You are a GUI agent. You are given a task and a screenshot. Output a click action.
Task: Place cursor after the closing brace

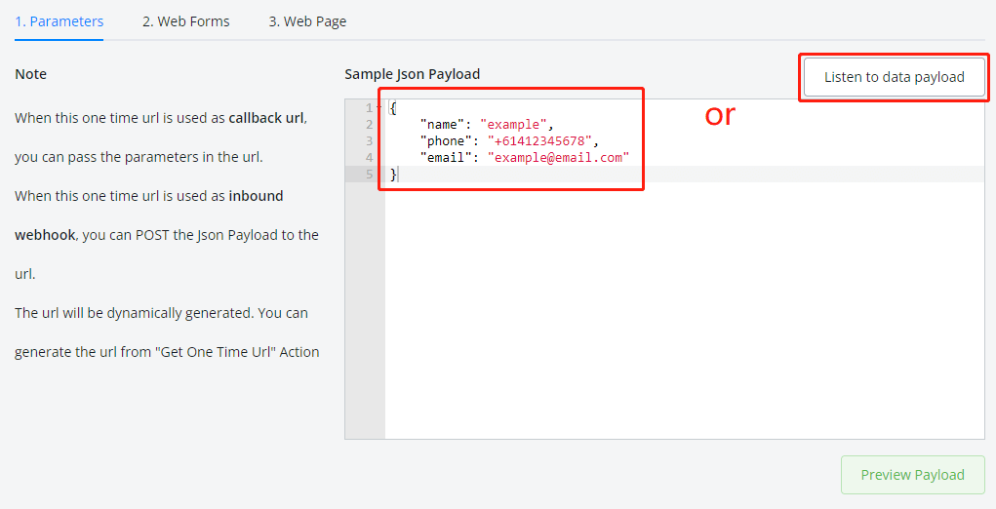(399, 175)
